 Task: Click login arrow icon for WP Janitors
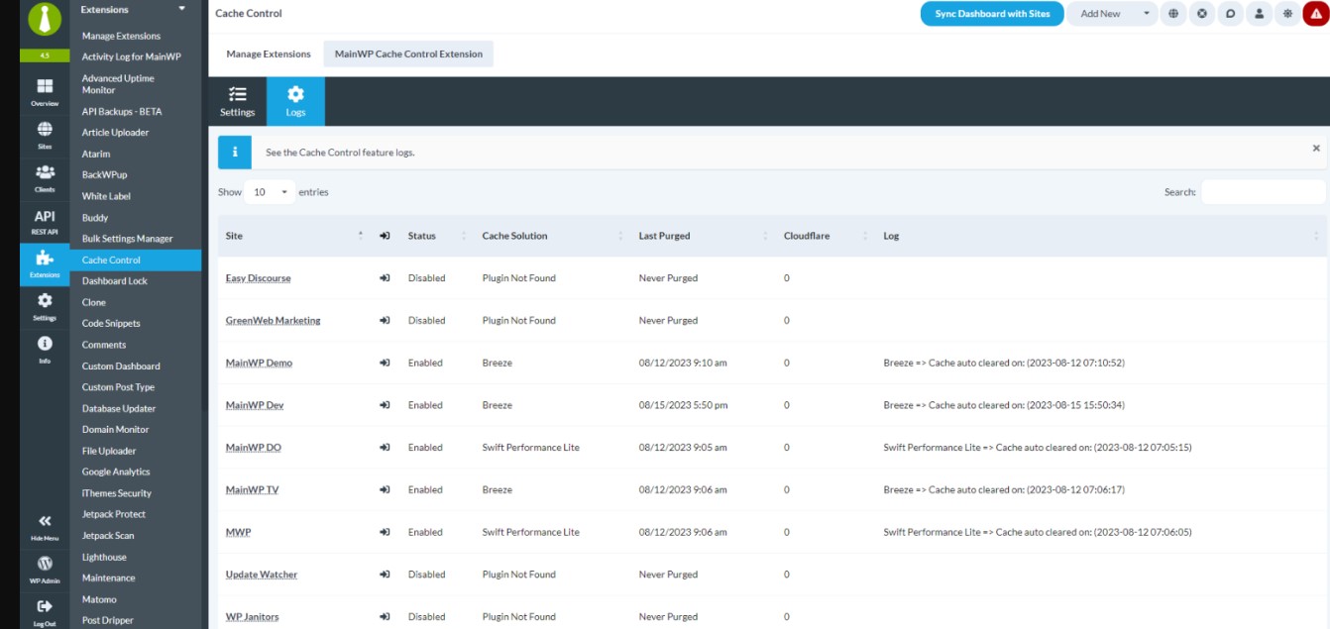tap(385, 616)
